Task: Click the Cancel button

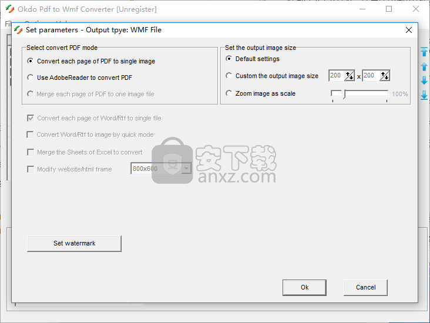Action: tap(365, 288)
